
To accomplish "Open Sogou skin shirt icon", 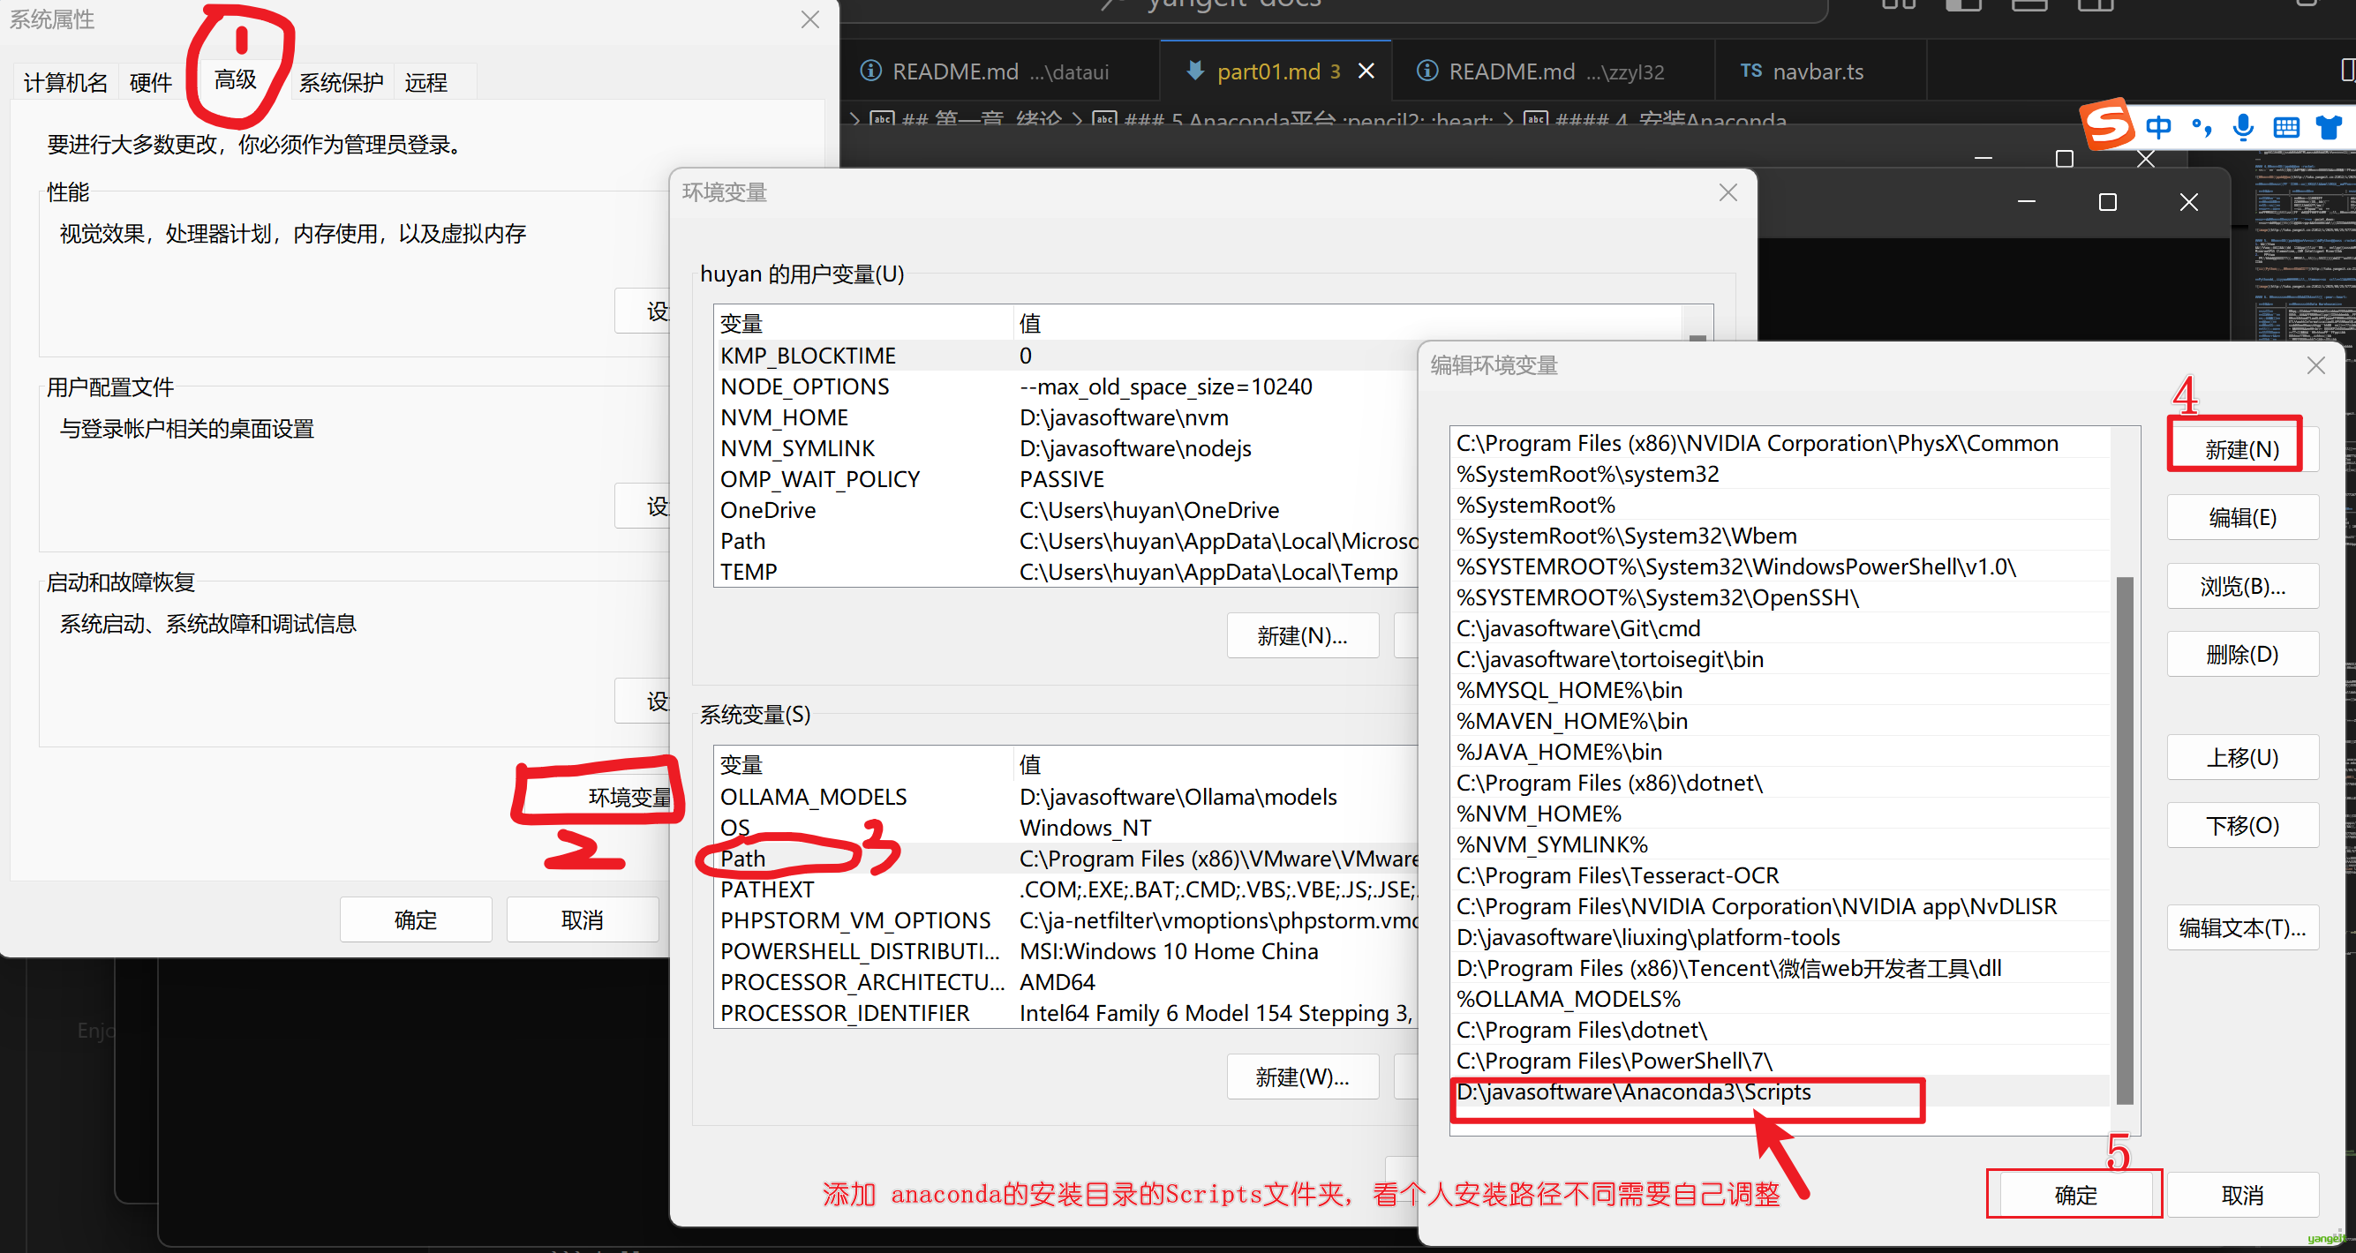I will pyautogui.click(x=2329, y=126).
